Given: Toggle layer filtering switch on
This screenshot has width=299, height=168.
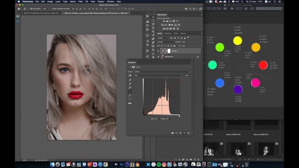Looking at the screenshot, I should pos(188,37).
